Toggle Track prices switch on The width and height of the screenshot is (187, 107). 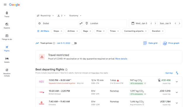point(75,43)
